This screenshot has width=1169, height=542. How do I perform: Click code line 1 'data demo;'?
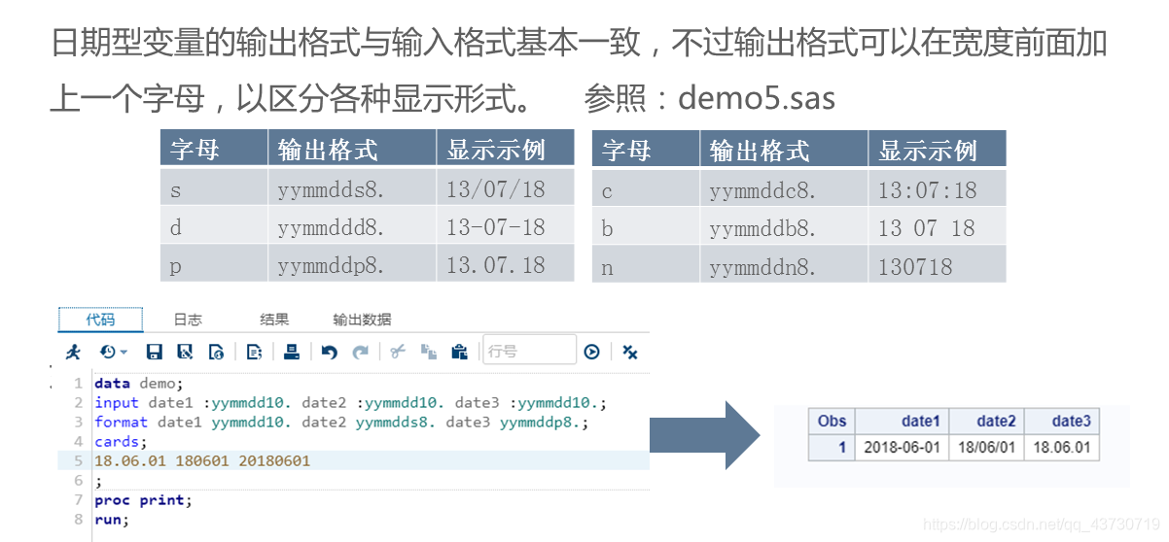[139, 383]
